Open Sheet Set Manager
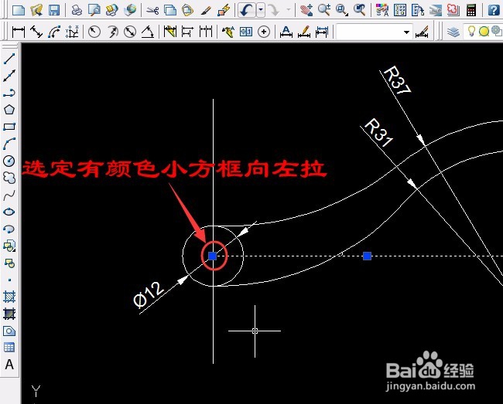Image resolution: width=503 pixels, height=404 pixels. [x=436, y=10]
